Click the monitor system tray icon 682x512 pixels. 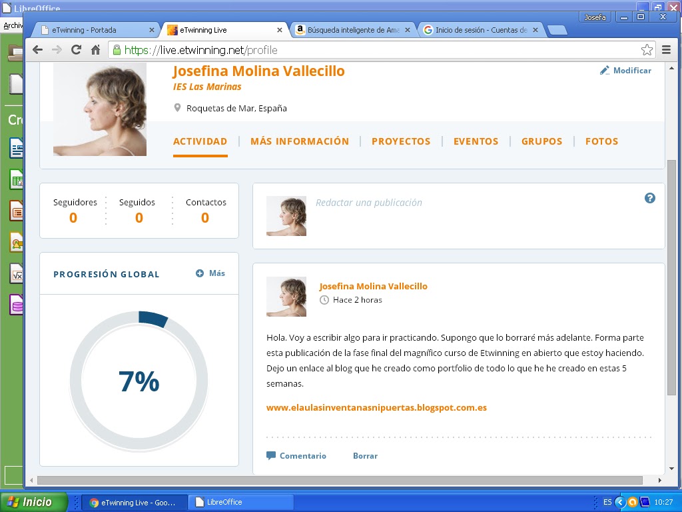pos(645,502)
